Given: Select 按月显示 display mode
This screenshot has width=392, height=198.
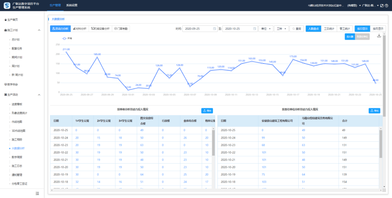Looking at the screenshot, I should coord(378,29).
